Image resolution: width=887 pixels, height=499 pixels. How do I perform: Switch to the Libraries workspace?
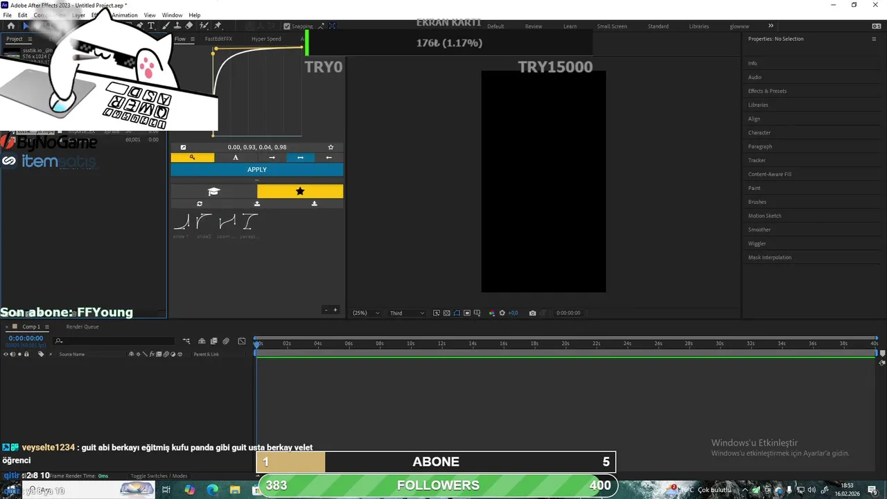699,26
